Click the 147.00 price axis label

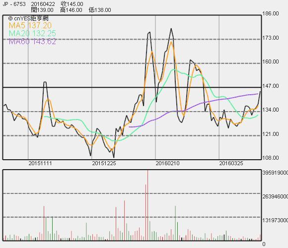click(x=271, y=86)
